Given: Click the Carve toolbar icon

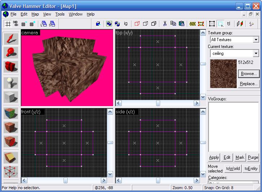Looking at the screenshot, I should (x=98, y=24).
